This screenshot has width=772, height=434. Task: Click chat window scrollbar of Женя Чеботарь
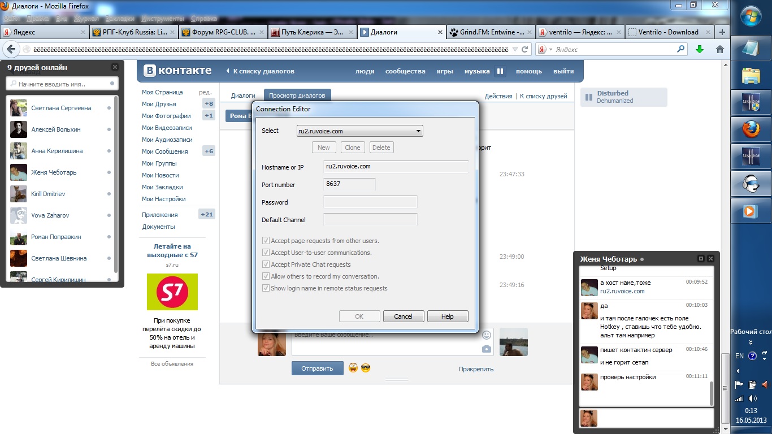[712, 393]
